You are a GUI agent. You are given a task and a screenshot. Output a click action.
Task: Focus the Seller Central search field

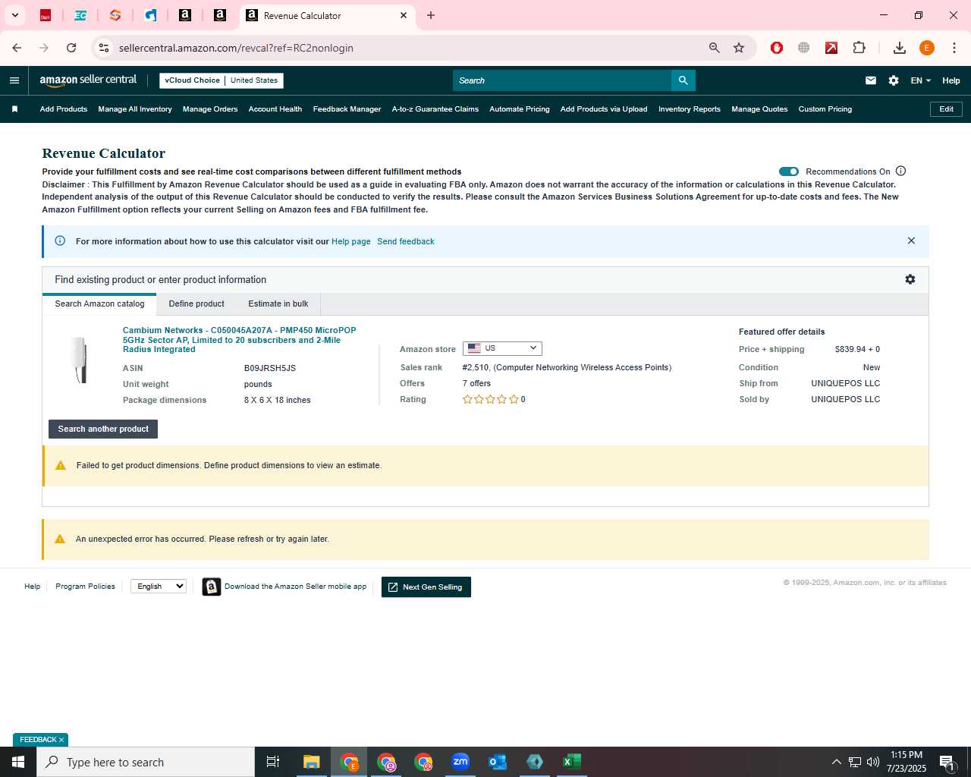[562, 80]
